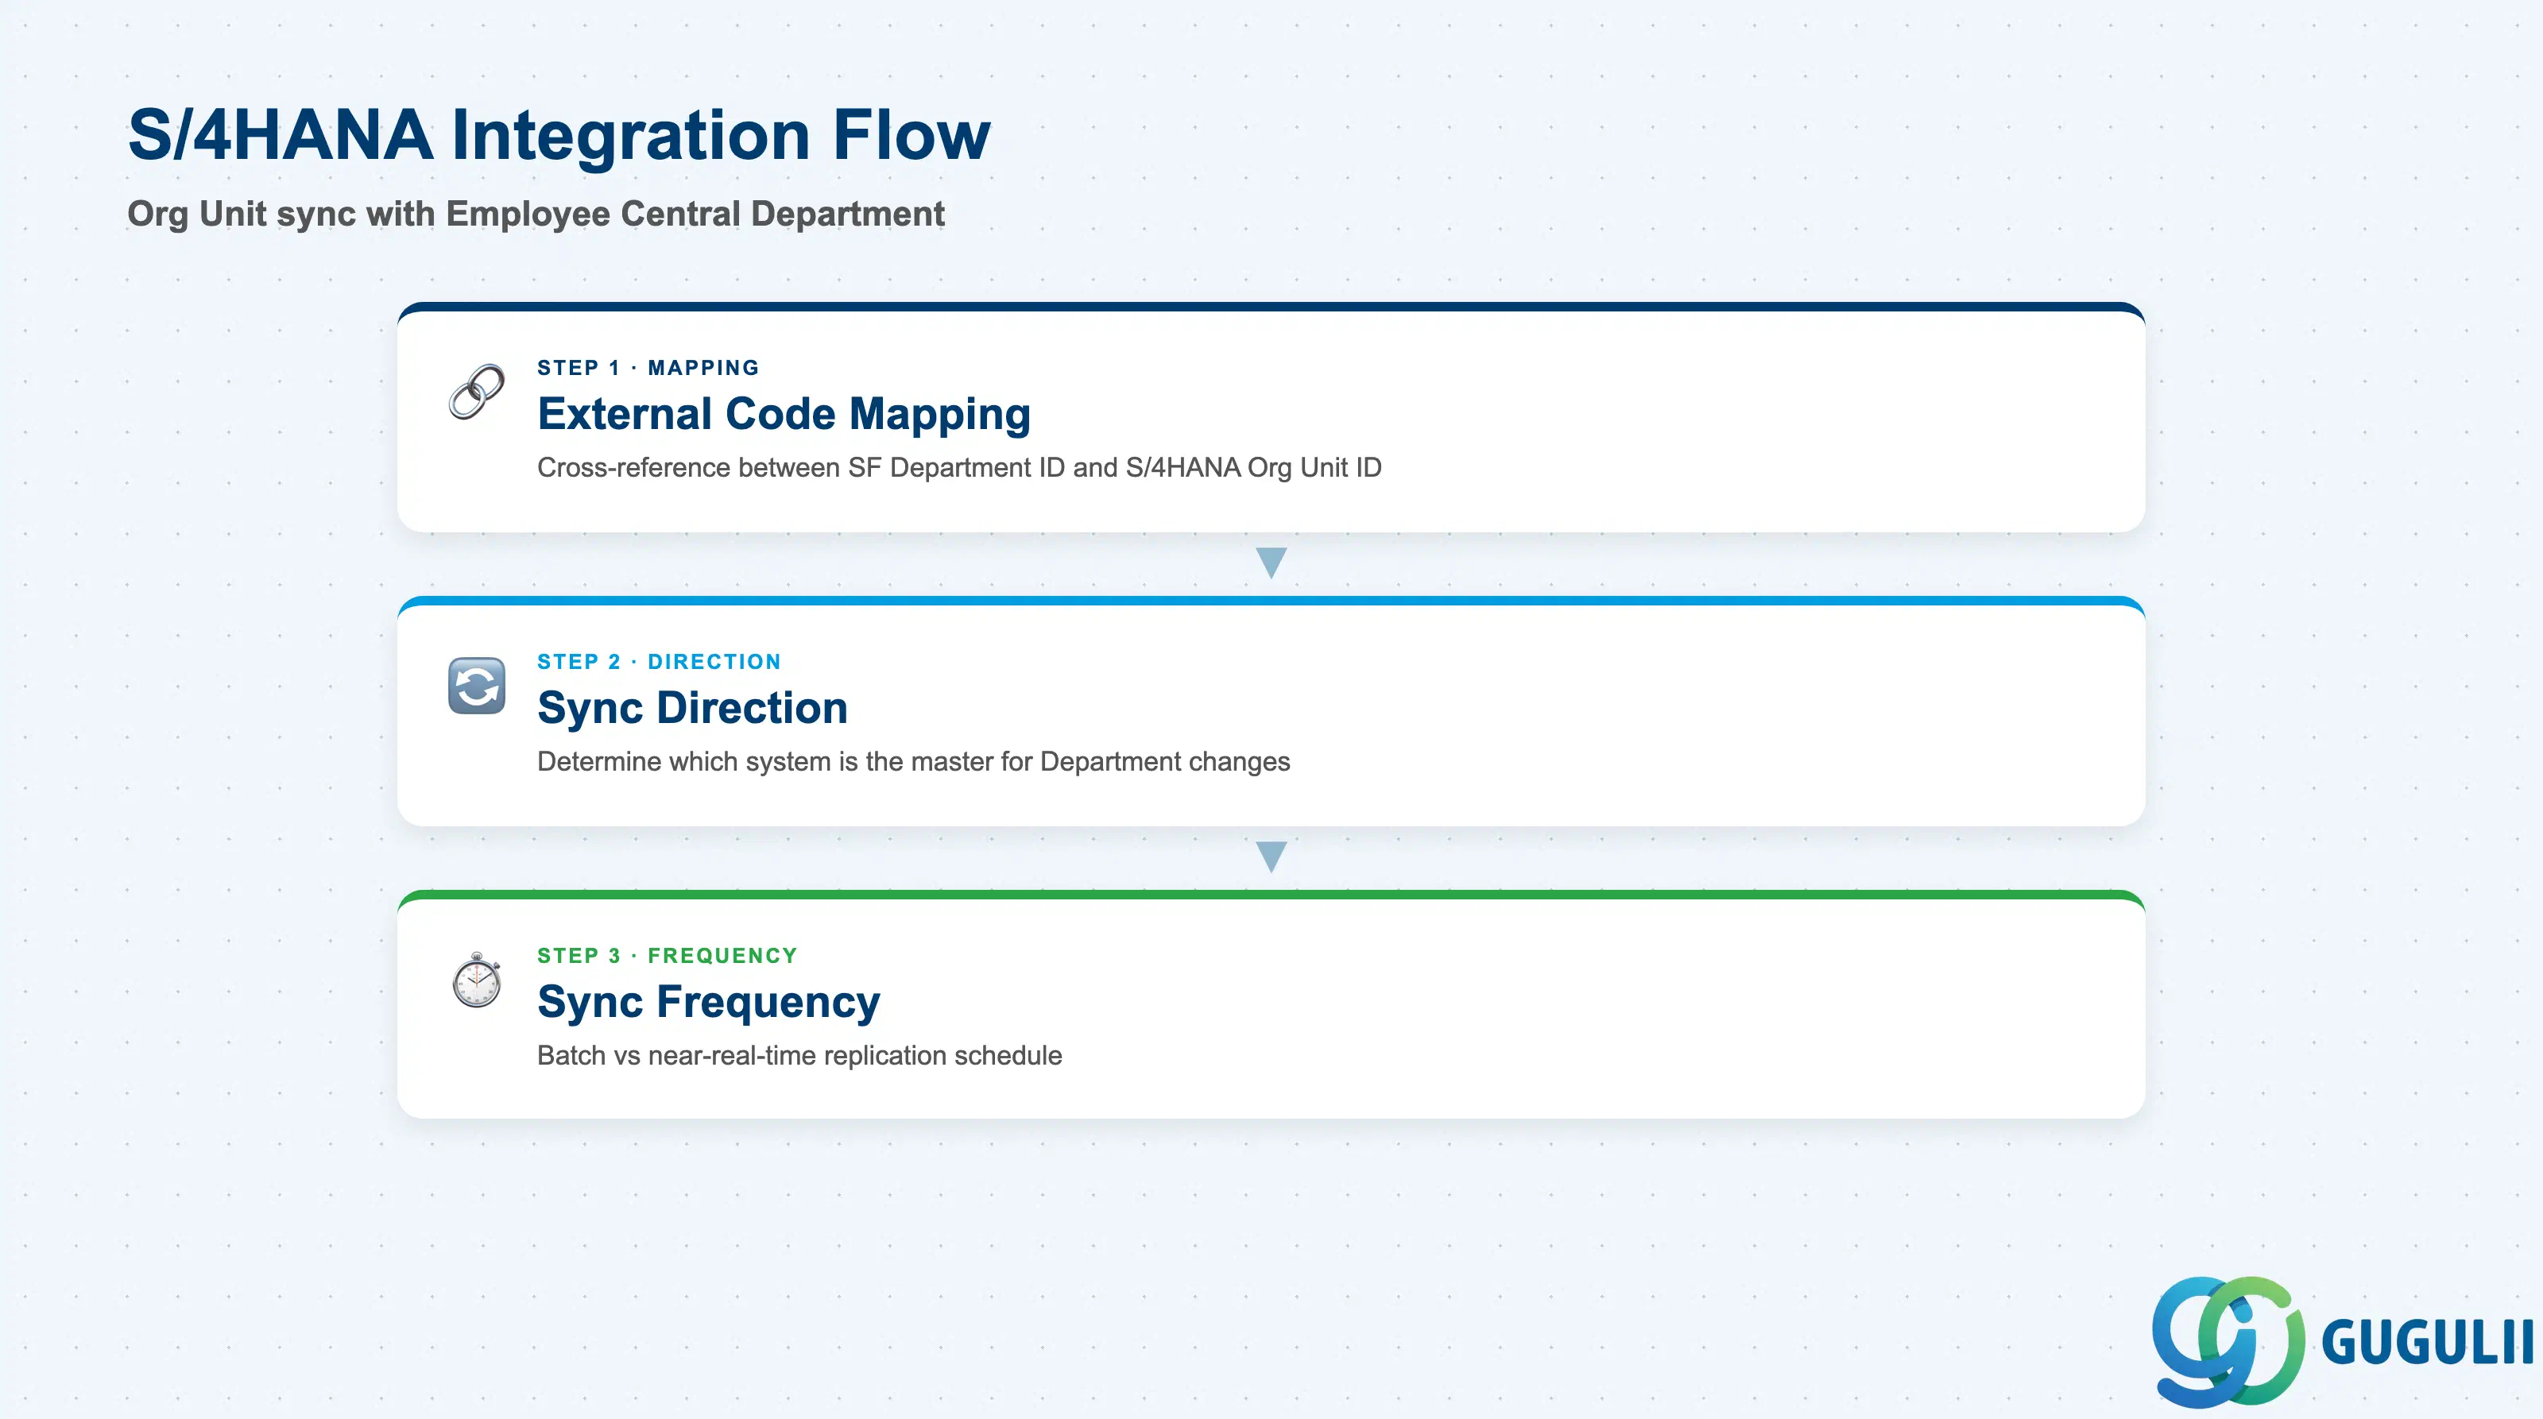Viewport: 2543px width, 1419px height.
Task: Click the GUGULII brand text
Action: pyautogui.click(x=2428, y=1342)
